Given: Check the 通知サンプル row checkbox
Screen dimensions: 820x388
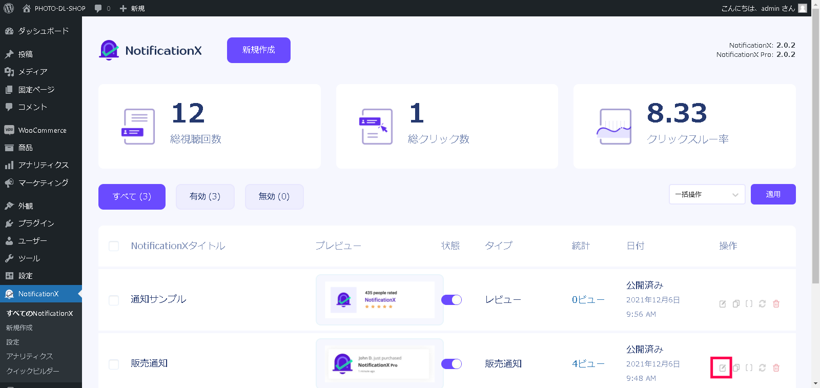Looking at the screenshot, I should tap(114, 300).
